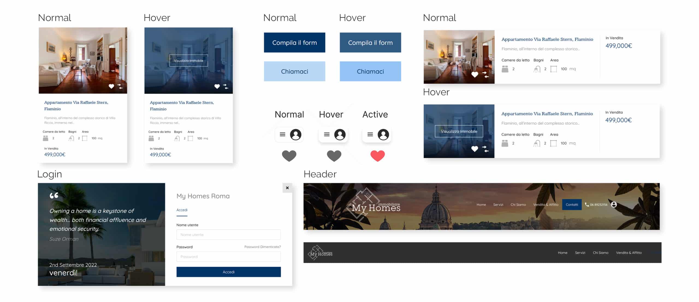
Task: Click Vendita & Affitto in the photo header
Action: (546, 205)
